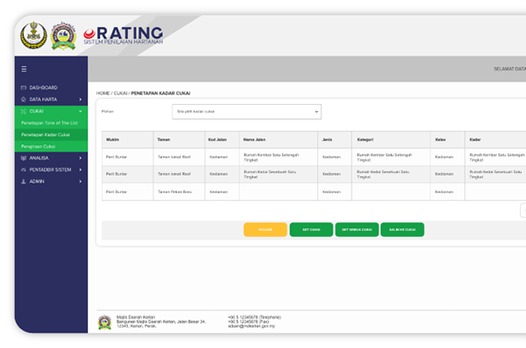Click Majlis Daerah Kerian footer name
This screenshot has height=348, width=526.
coord(136,317)
